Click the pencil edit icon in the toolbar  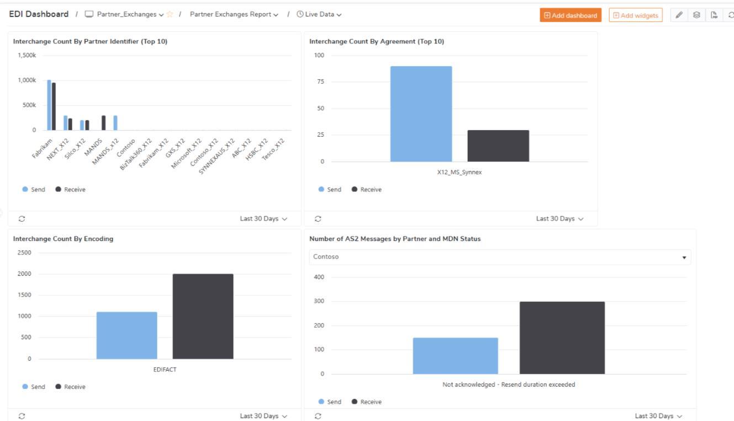point(680,15)
